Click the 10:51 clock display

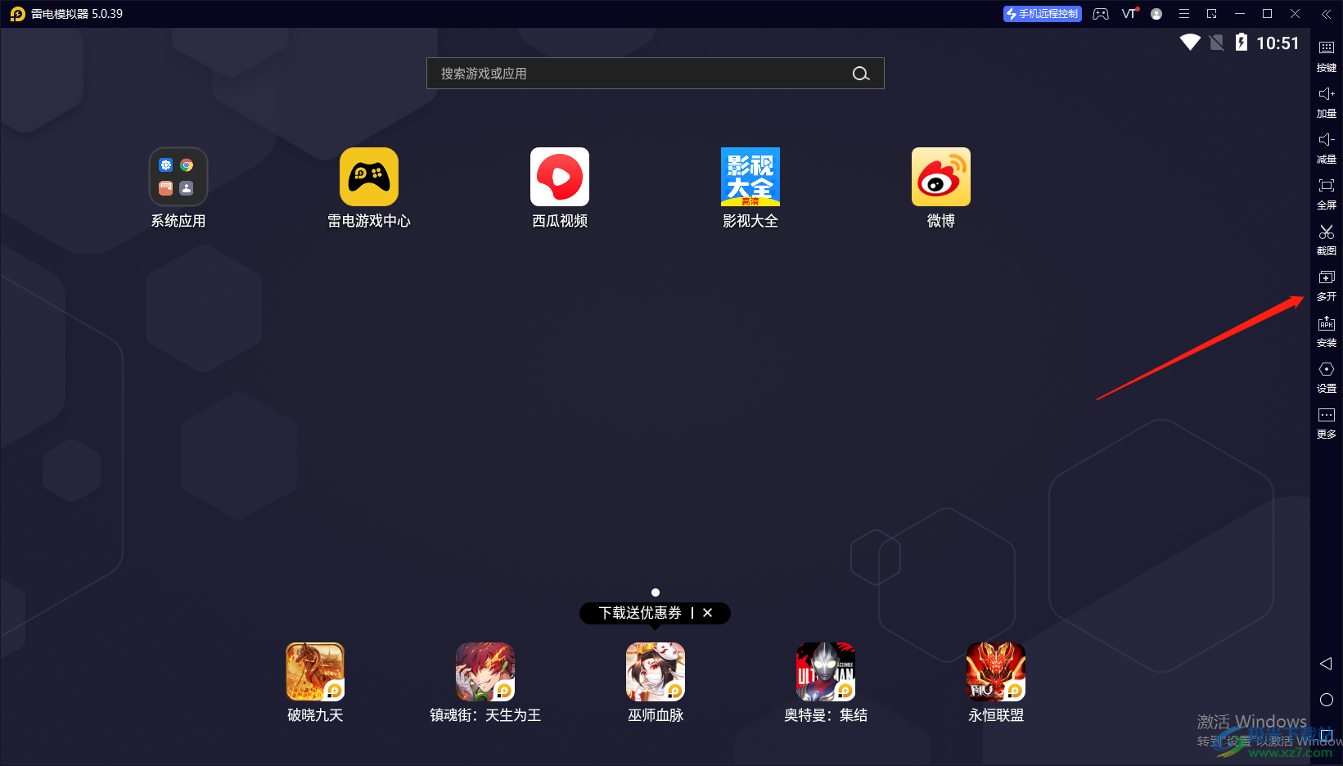click(x=1278, y=43)
